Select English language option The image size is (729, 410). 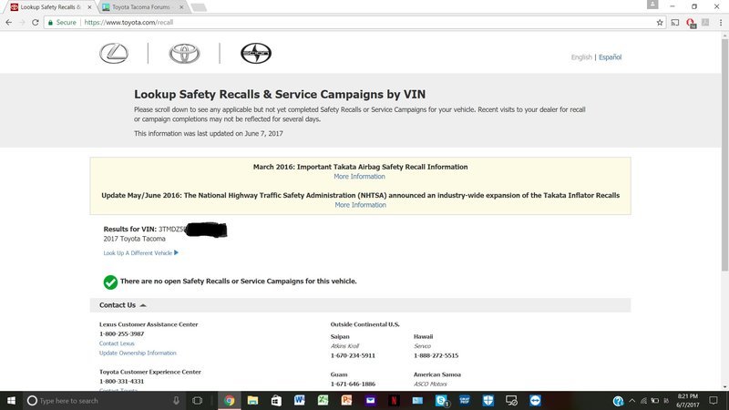pyautogui.click(x=581, y=57)
